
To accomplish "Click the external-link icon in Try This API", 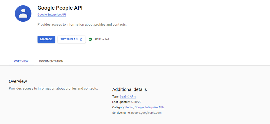I will tap(81, 39).
